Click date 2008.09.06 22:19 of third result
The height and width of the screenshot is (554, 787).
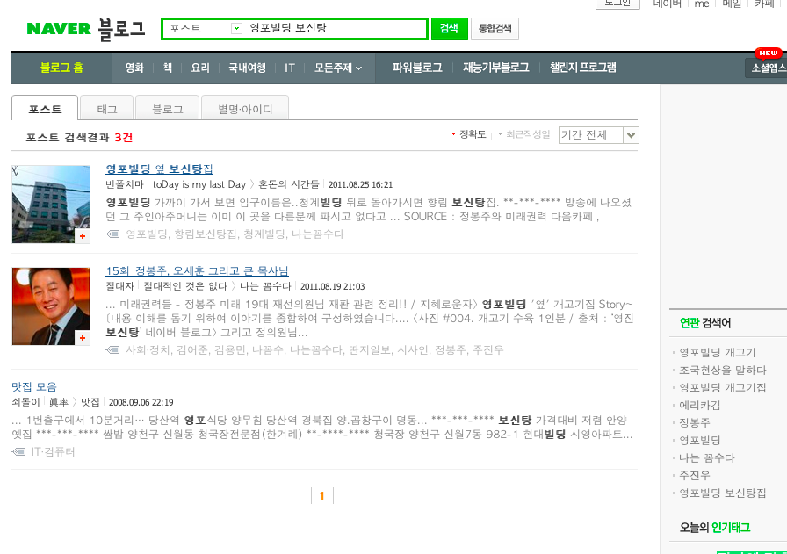pyautogui.click(x=141, y=402)
